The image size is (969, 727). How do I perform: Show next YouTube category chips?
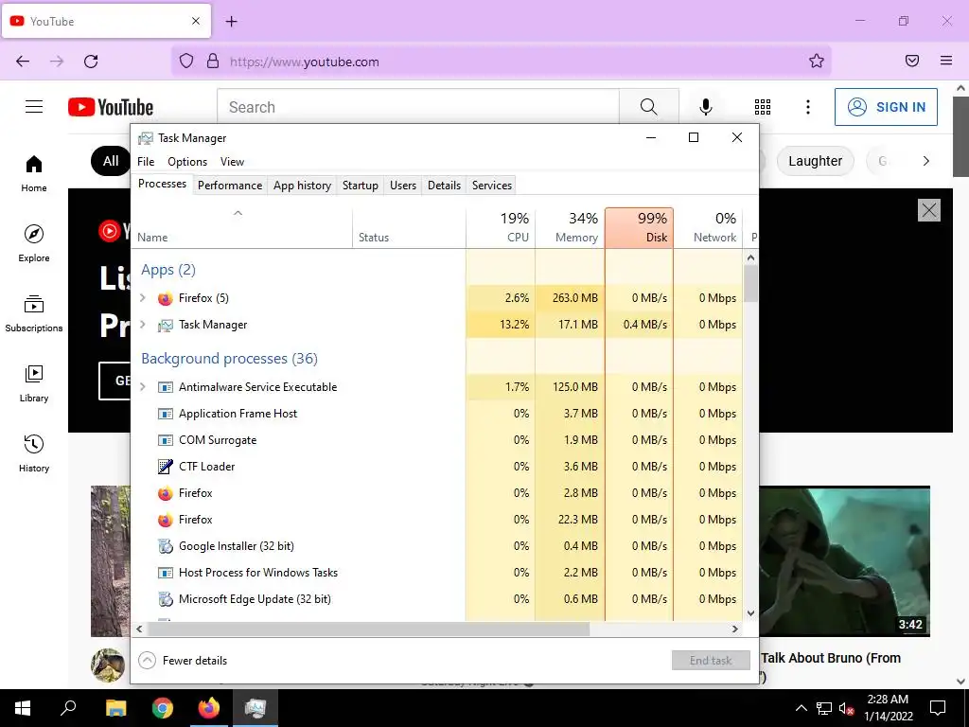point(925,161)
